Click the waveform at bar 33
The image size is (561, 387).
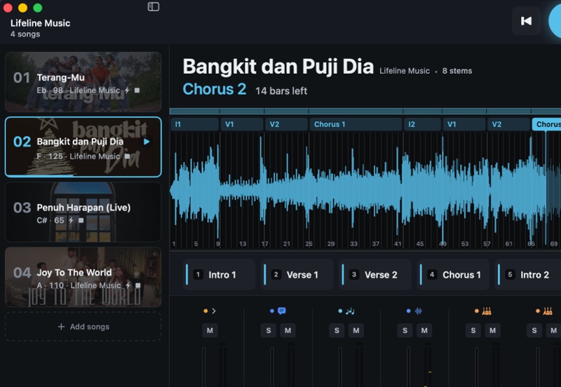tap(353, 189)
